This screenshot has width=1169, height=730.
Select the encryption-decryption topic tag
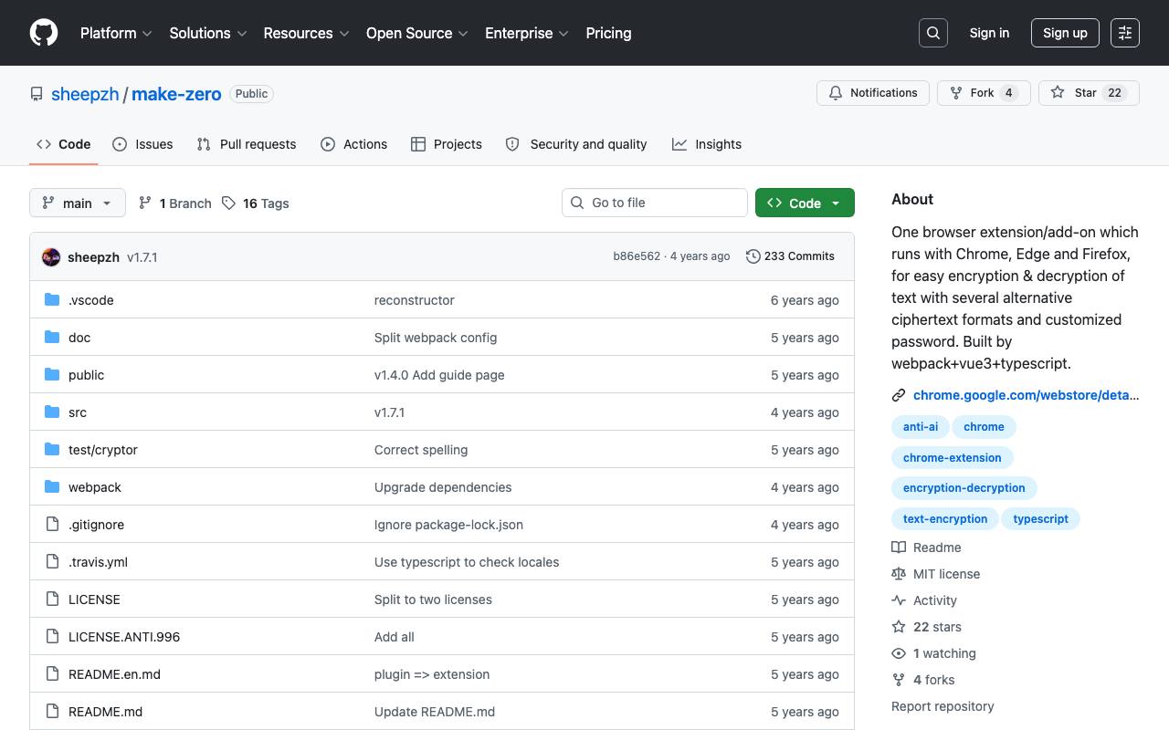point(964,488)
